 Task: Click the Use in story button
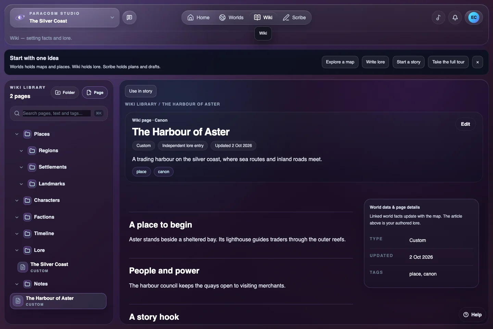[141, 91]
